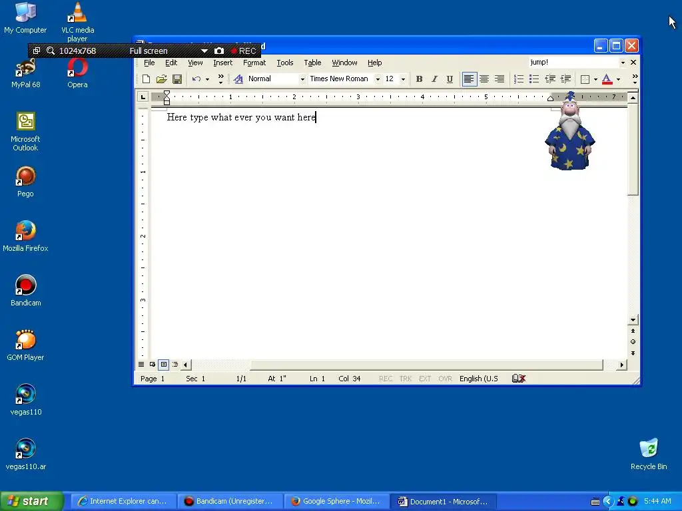Open the Table menu

[x=312, y=63]
